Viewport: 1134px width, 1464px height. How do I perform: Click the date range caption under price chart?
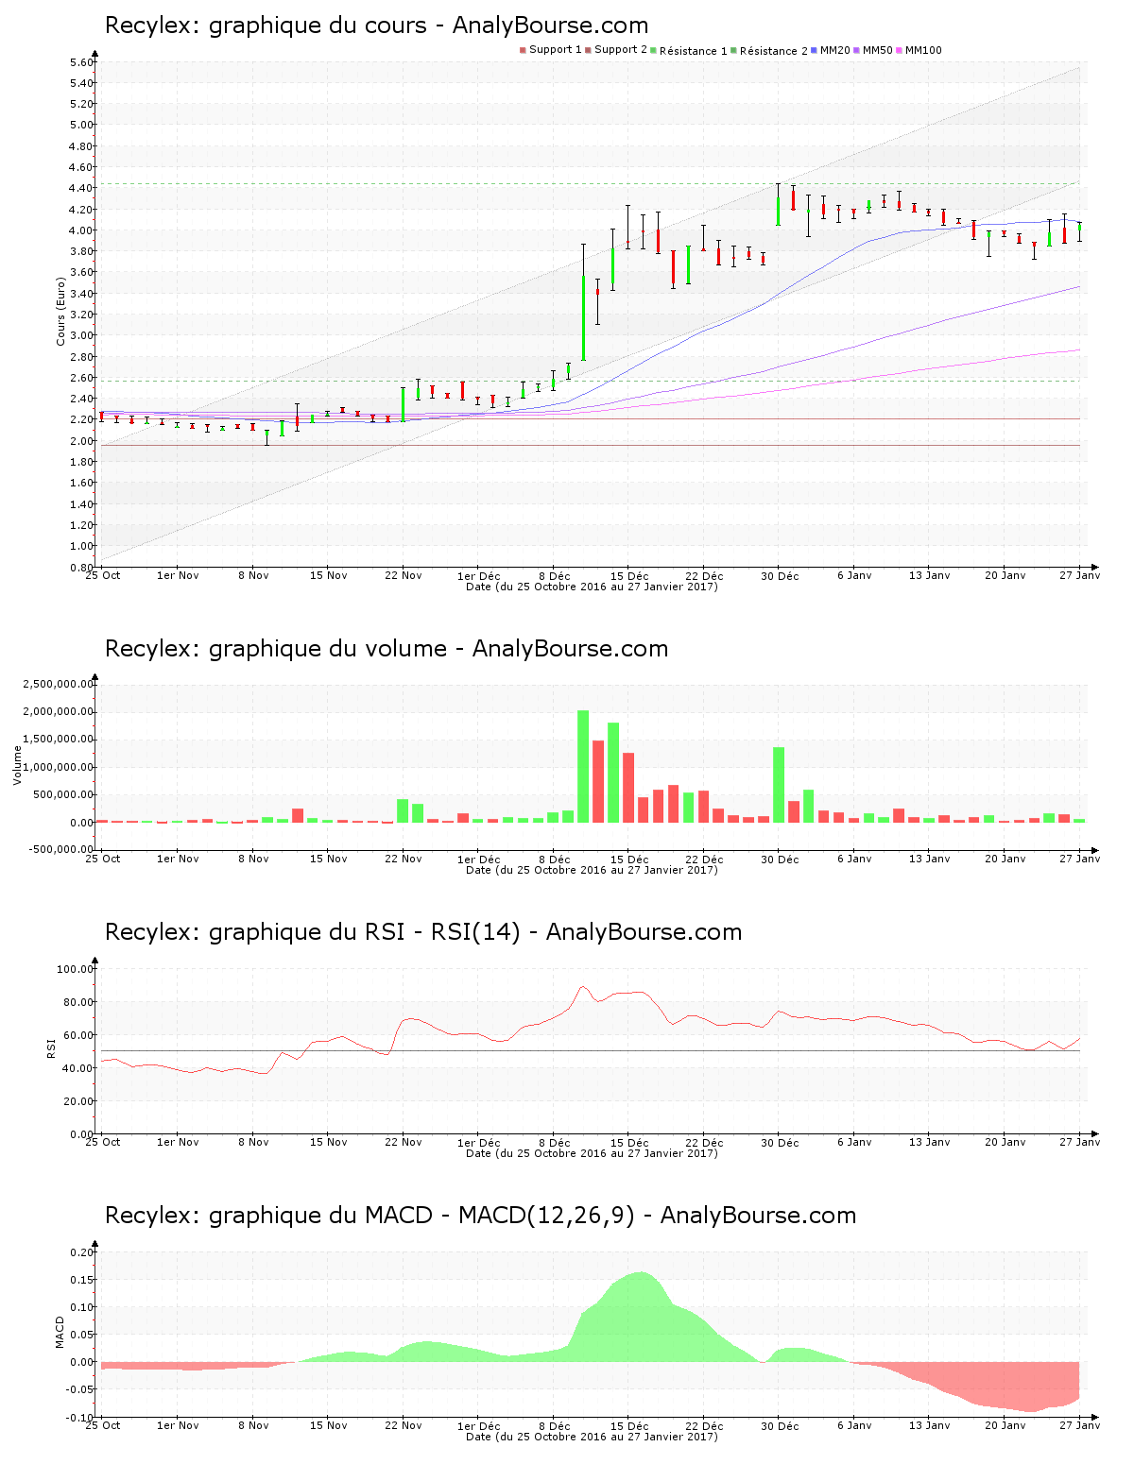pos(592,587)
